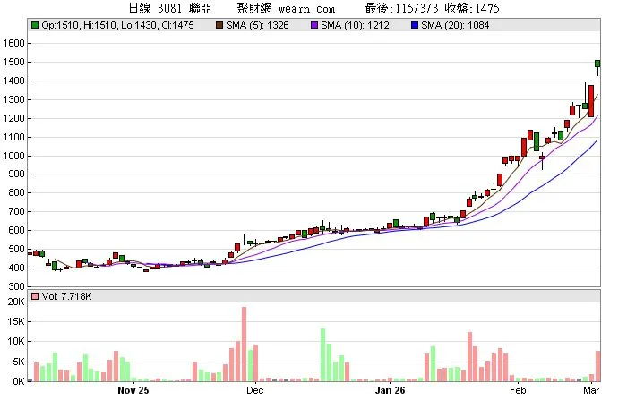Image resolution: width=627 pixels, height=400 pixels.
Task: Click the 'Nov 25' x-axis label
Action: [133, 390]
